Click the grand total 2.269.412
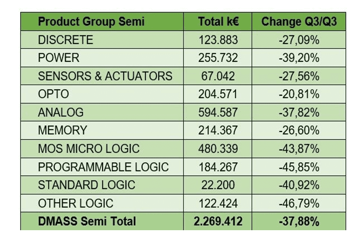Screen dimensions: 364x241 click(x=218, y=221)
